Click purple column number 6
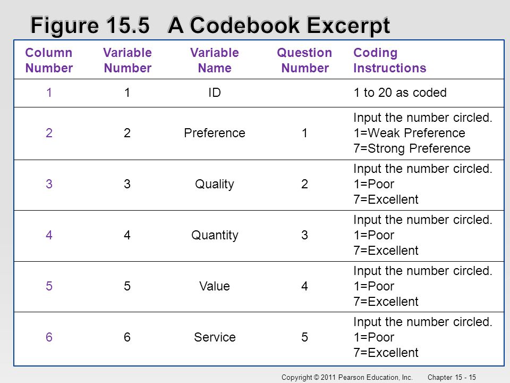The width and height of the screenshot is (510, 383). [49, 337]
